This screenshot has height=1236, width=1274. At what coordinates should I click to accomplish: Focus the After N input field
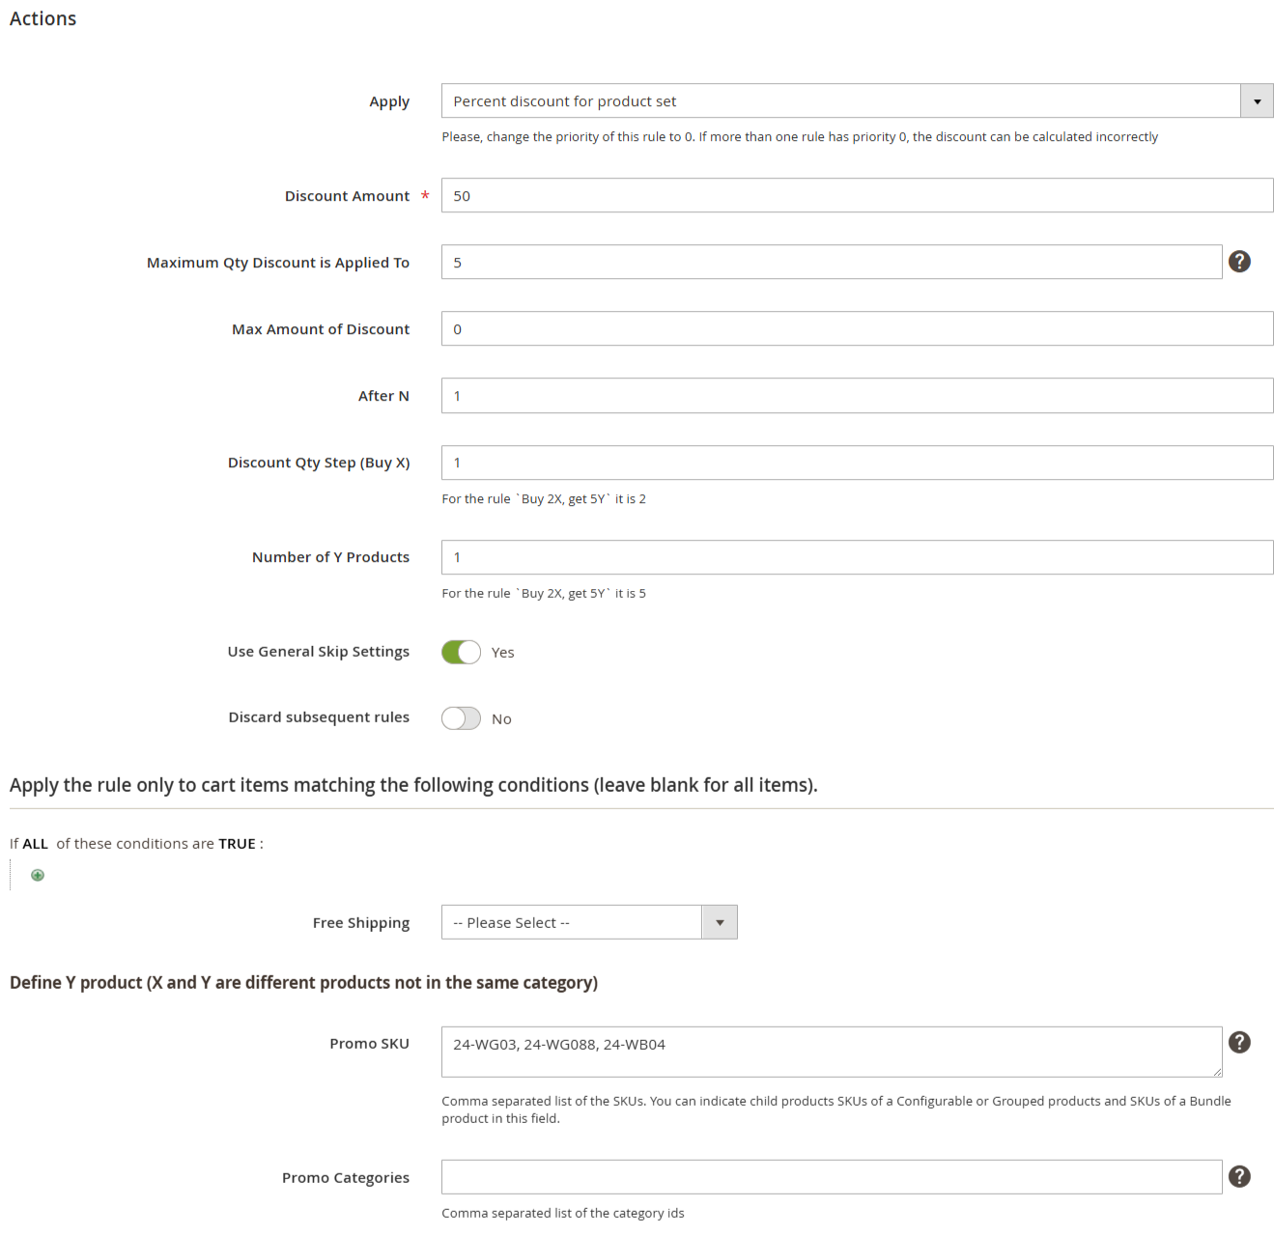tap(857, 395)
